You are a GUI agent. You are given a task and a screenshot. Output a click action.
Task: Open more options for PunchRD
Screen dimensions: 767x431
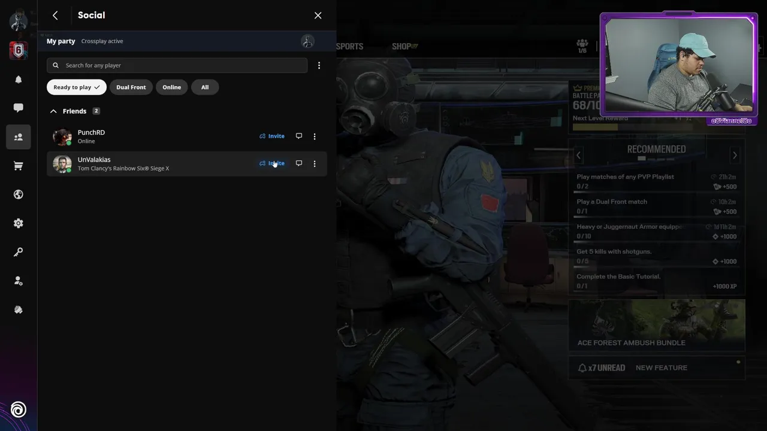point(315,136)
